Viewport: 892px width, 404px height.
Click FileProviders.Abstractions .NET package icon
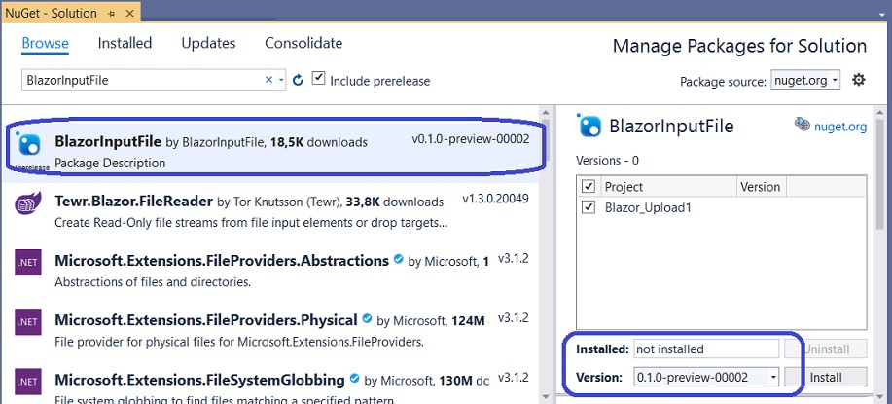pos(28,264)
